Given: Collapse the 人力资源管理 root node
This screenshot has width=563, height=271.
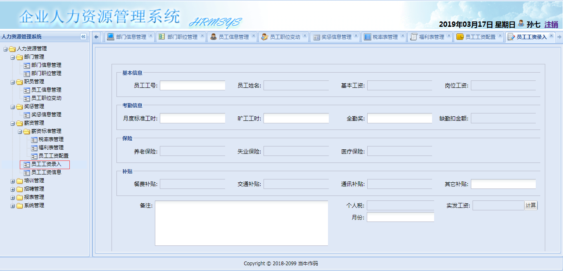Looking at the screenshot, I should point(5,49).
